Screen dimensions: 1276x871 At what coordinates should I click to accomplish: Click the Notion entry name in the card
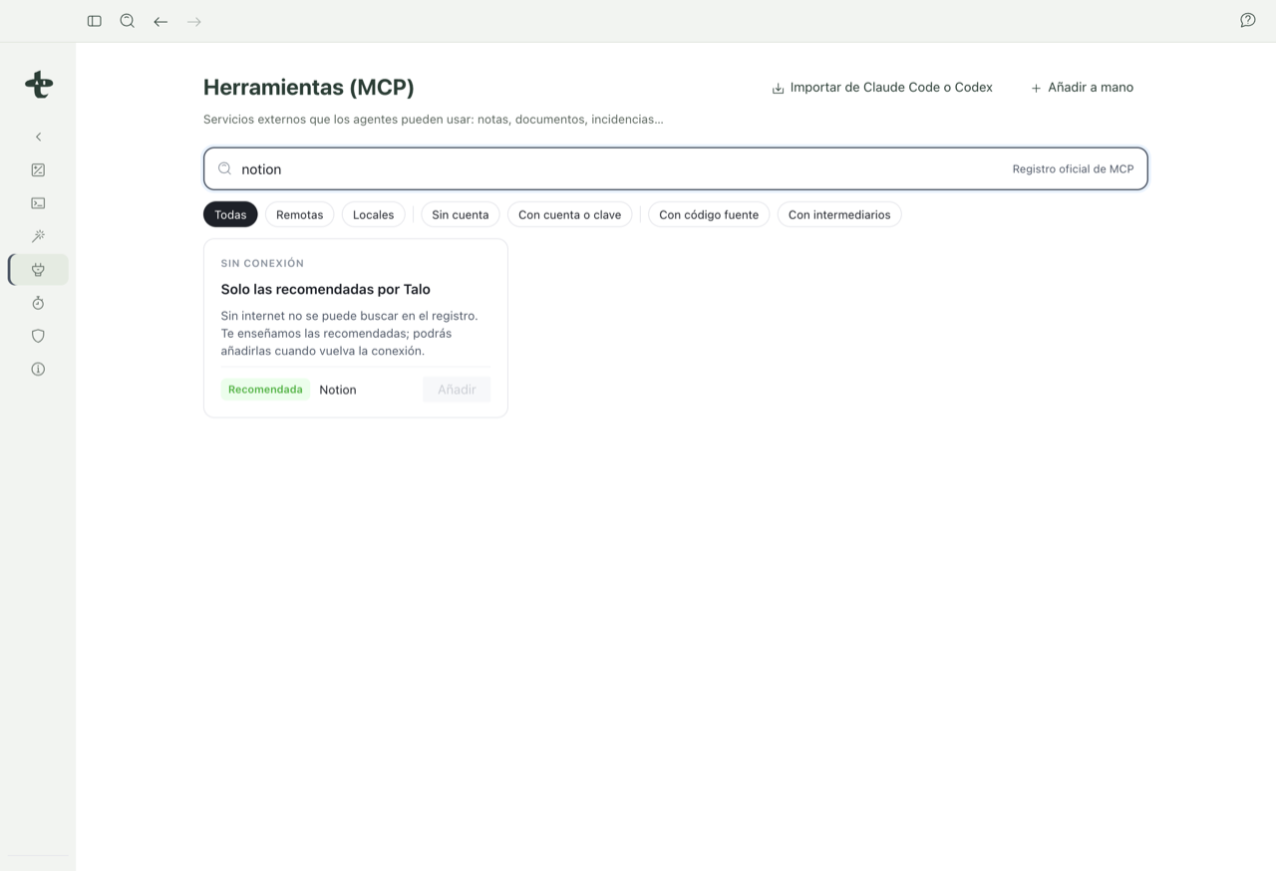click(x=338, y=390)
